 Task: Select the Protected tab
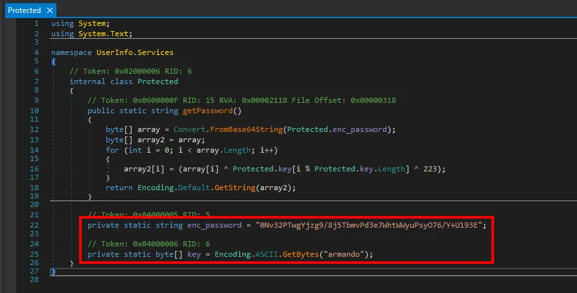tap(24, 10)
